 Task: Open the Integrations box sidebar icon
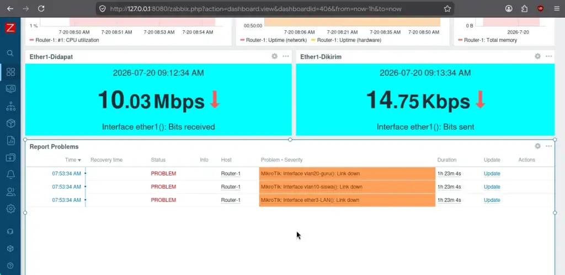click(x=10, y=249)
